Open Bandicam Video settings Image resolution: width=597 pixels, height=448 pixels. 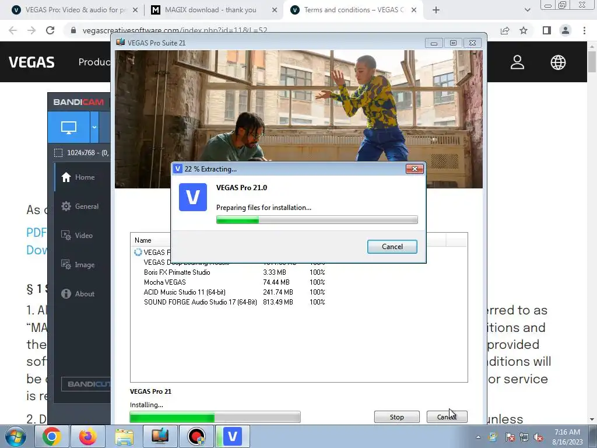click(82, 236)
